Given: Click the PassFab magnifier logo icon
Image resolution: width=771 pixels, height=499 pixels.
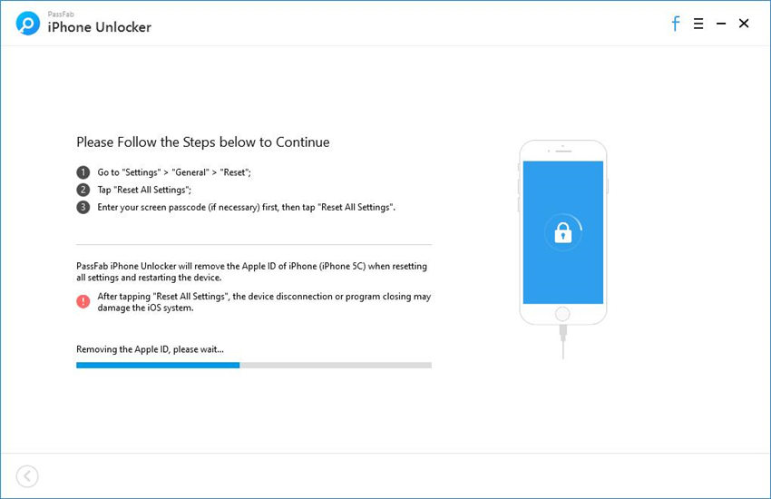Looking at the screenshot, I should [x=27, y=23].
